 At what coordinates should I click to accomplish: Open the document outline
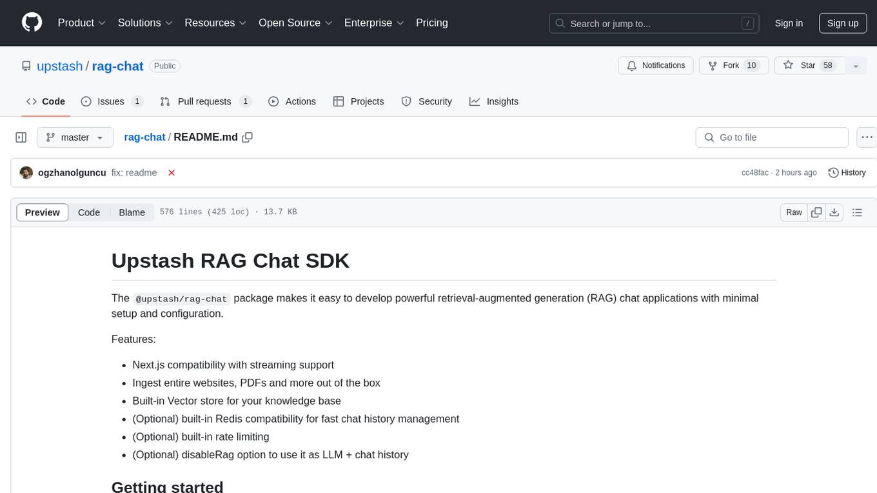click(x=857, y=212)
